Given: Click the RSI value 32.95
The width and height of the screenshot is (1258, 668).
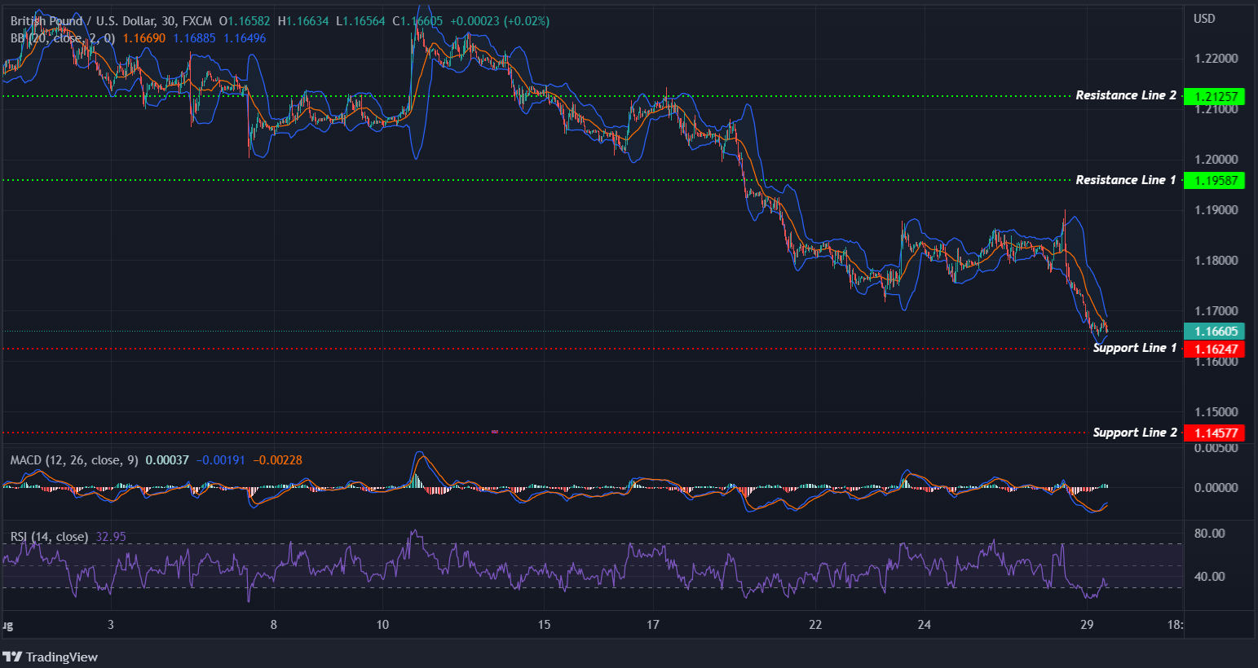Looking at the screenshot, I should (x=110, y=536).
